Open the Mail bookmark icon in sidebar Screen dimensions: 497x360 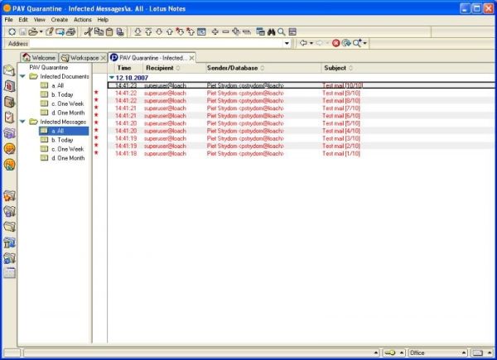tap(10, 70)
